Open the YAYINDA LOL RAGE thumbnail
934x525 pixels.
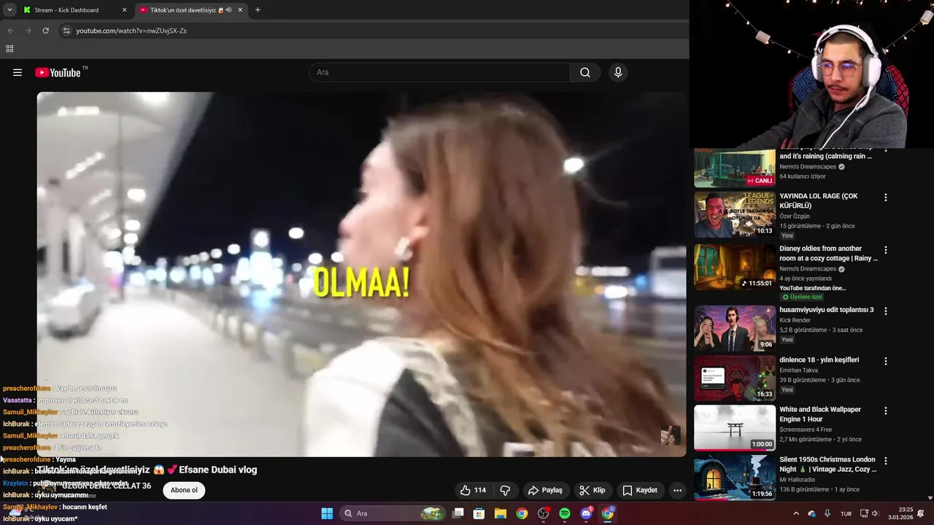[735, 214]
